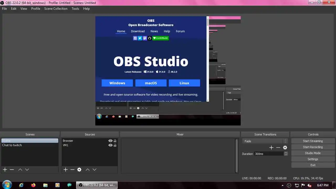Click the Scene Transitions panel header
The height and width of the screenshot is (189, 336).
click(265, 134)
